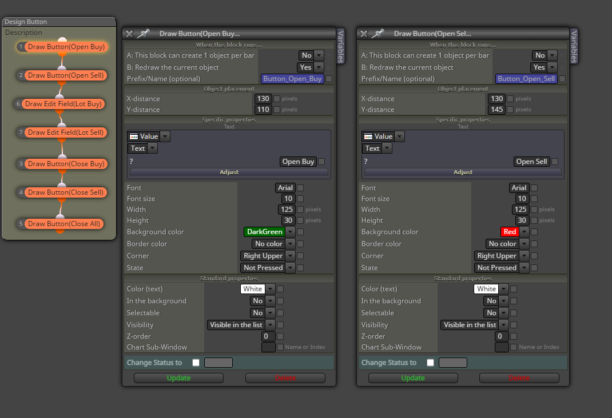Click the Y-distance value 145 field

click(x=497, y=110)
